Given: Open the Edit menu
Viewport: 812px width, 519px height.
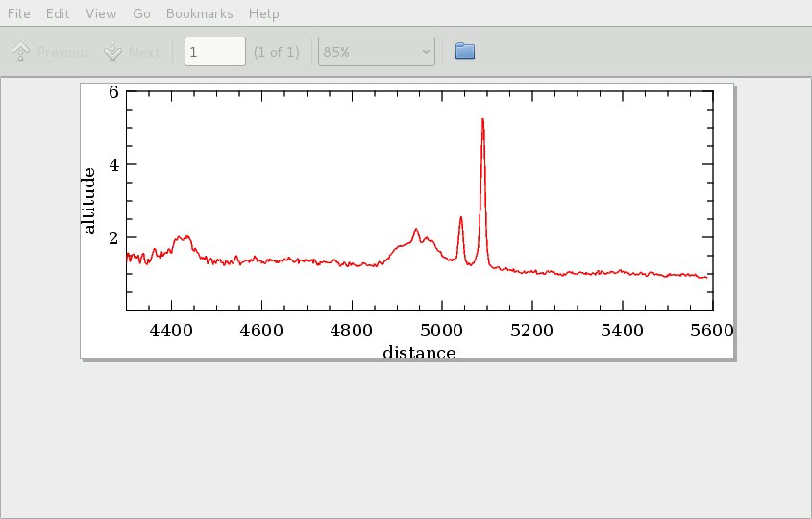Looking at the screenshot, I should (x=58, y=13).
